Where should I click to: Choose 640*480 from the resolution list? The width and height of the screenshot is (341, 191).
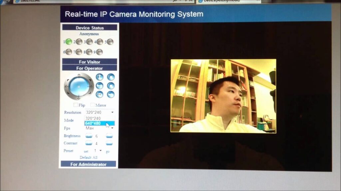(99, 123)
